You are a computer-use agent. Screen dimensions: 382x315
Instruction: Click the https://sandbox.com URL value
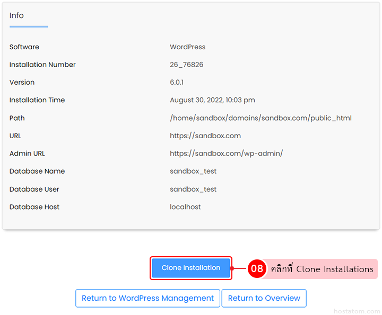[x=205, y=136]
